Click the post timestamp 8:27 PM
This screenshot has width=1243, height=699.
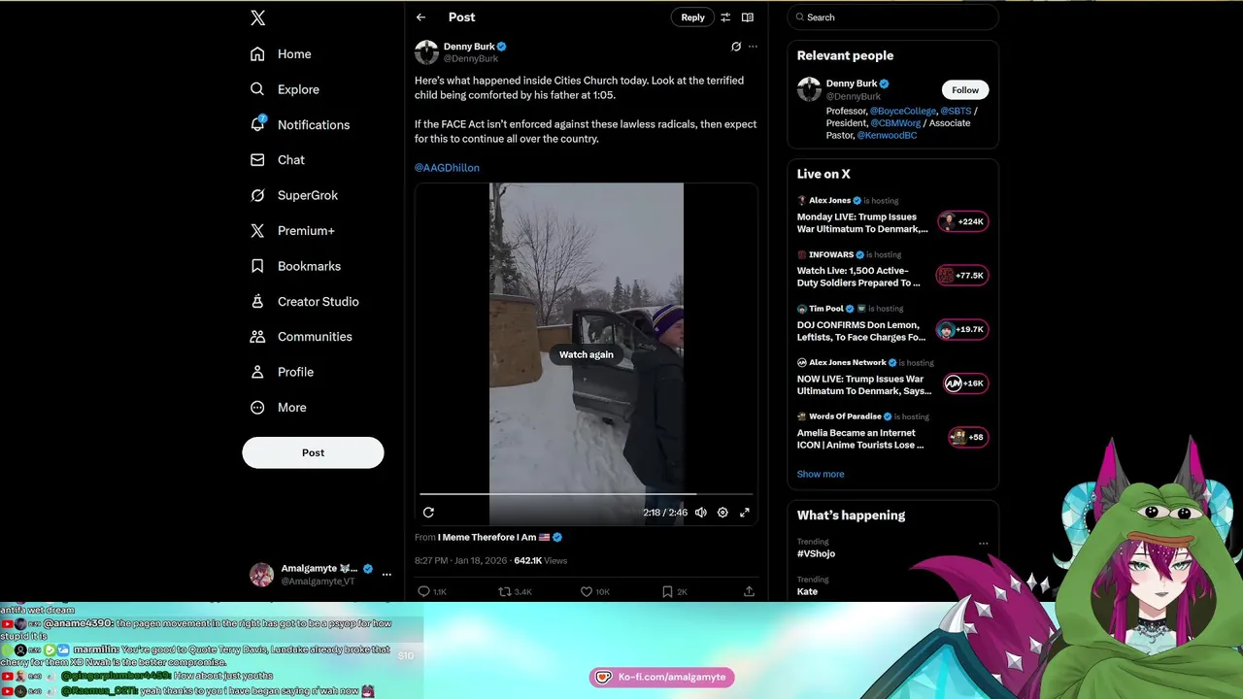click(x=460, y=561)
